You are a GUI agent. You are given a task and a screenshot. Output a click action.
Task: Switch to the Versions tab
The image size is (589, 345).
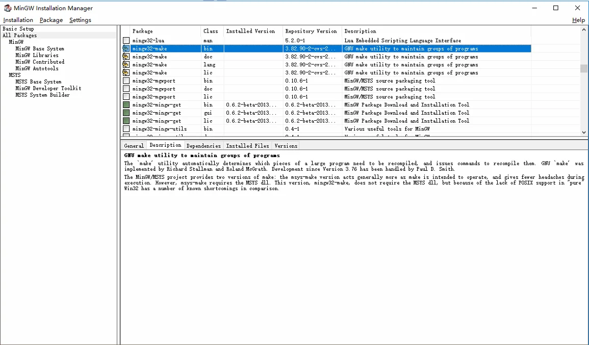tap(286, 146)
